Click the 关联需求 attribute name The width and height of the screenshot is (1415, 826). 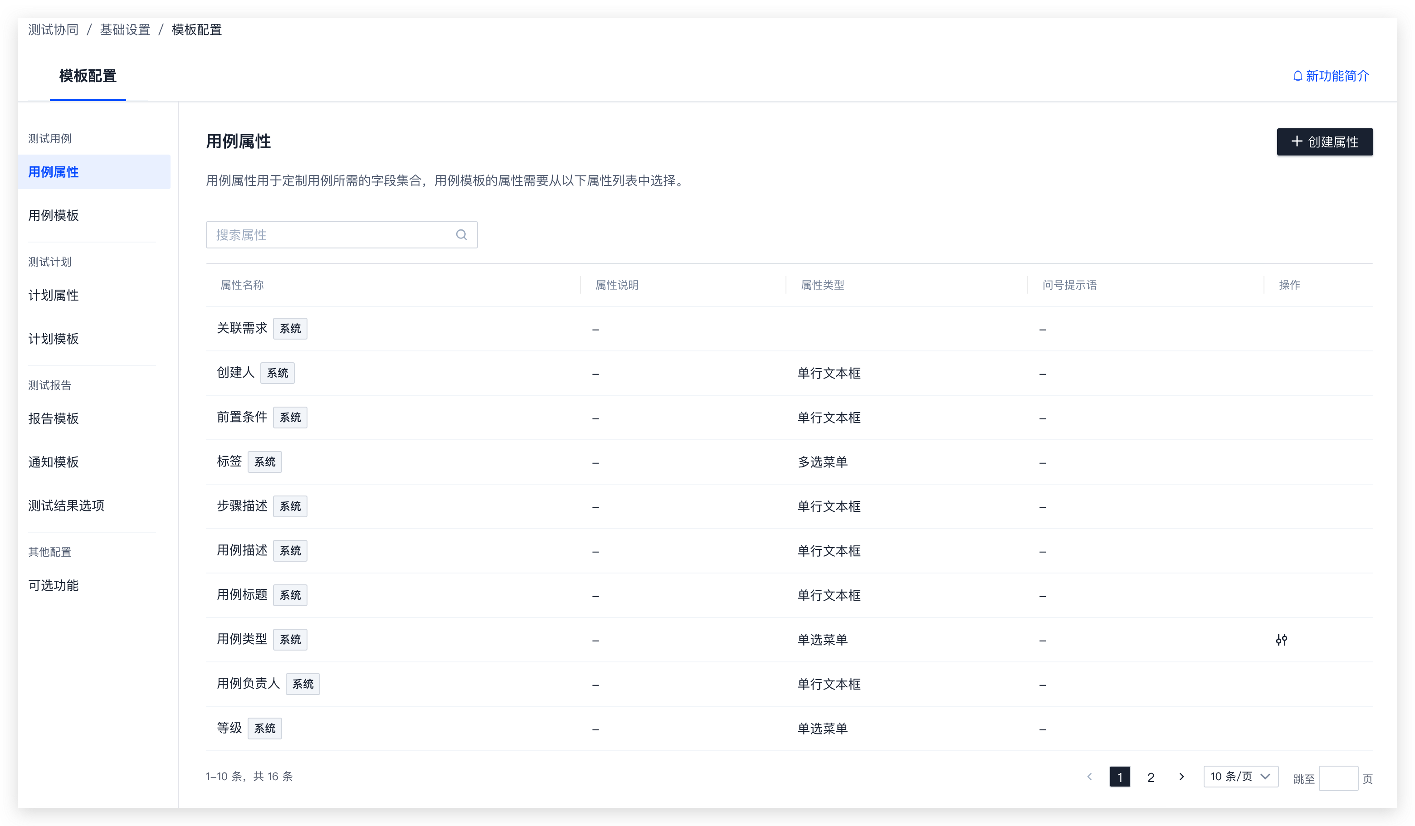pos(242,328)
